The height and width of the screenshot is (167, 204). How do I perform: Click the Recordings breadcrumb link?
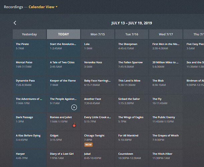(x=13, y=7)
